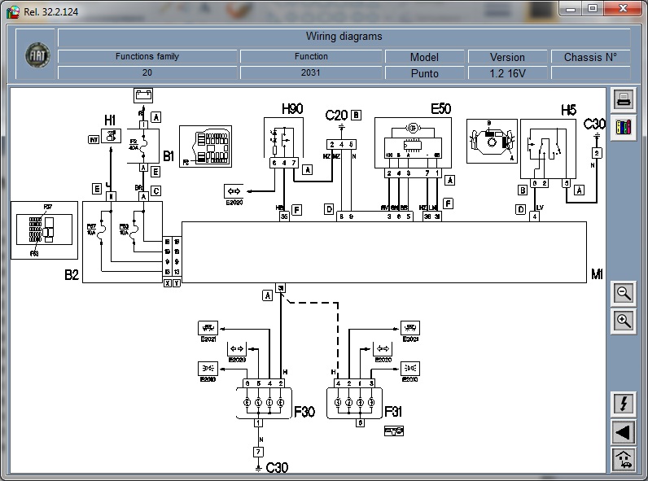This screenshot has height=481, width=648.
Task: Select the H1 ignition switch symbol
Action: pos(110,139)
